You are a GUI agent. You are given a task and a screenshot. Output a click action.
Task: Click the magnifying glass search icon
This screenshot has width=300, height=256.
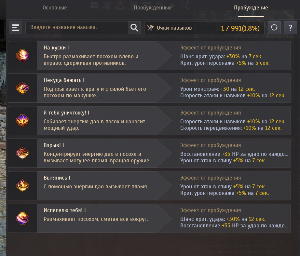click(134, 28)
